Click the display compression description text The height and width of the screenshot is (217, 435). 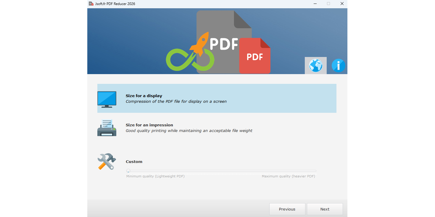[176, 101]
